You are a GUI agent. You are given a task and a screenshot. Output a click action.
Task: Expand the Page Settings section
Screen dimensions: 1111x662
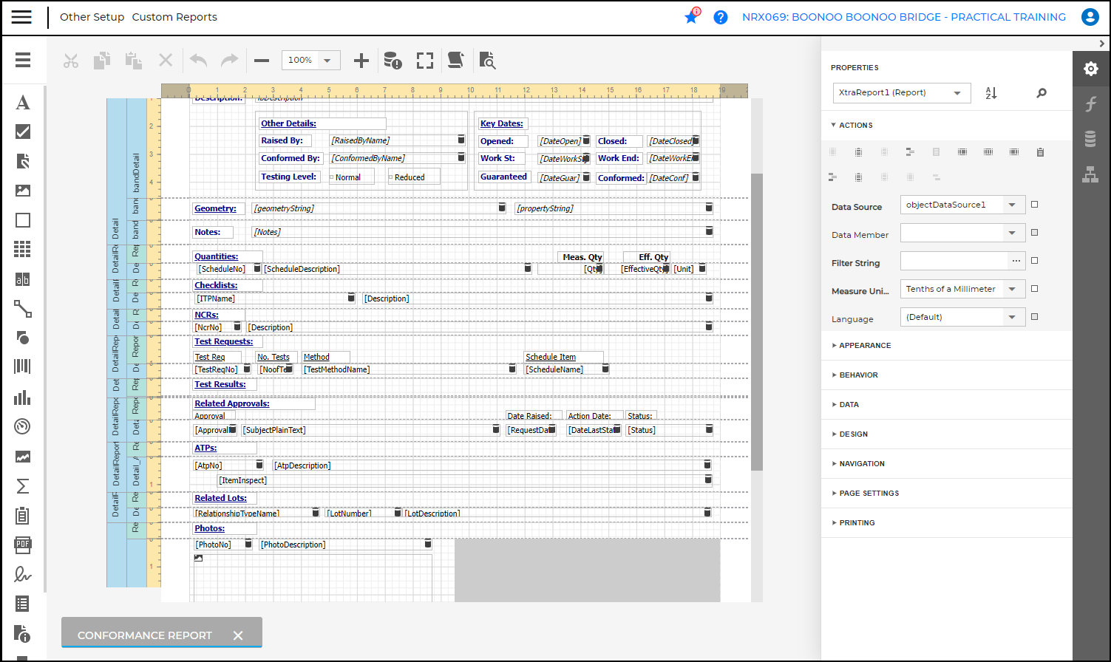[869, 494]
